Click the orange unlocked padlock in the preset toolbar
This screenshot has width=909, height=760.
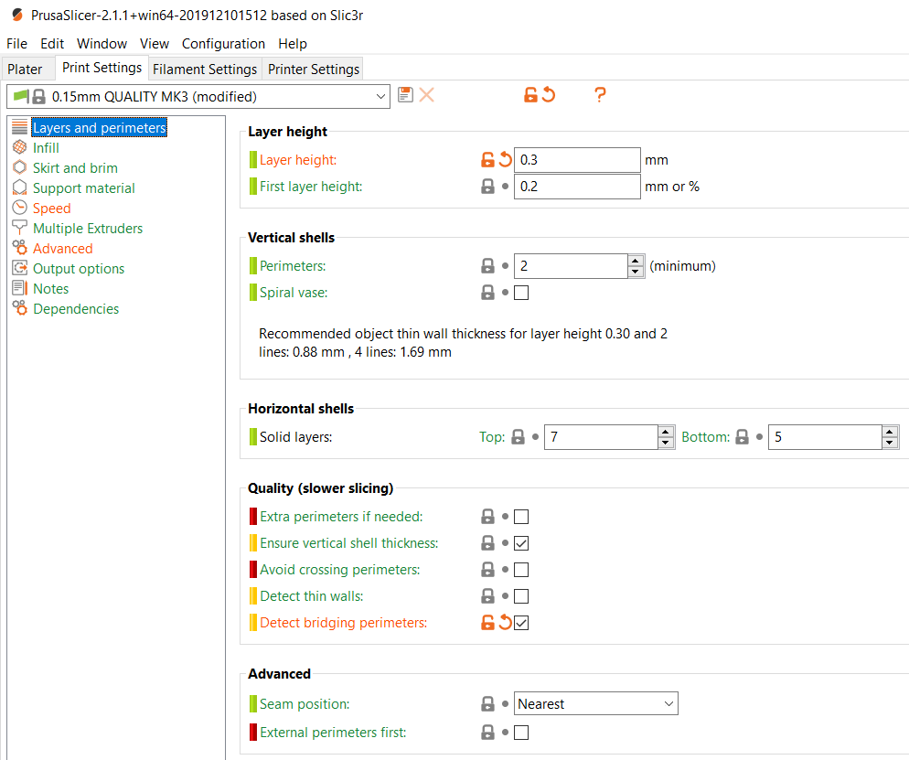[530, 95]
